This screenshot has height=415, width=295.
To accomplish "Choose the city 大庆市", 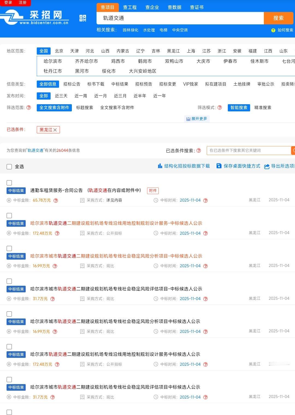I will pyautogui.click(x=203, y=61).
